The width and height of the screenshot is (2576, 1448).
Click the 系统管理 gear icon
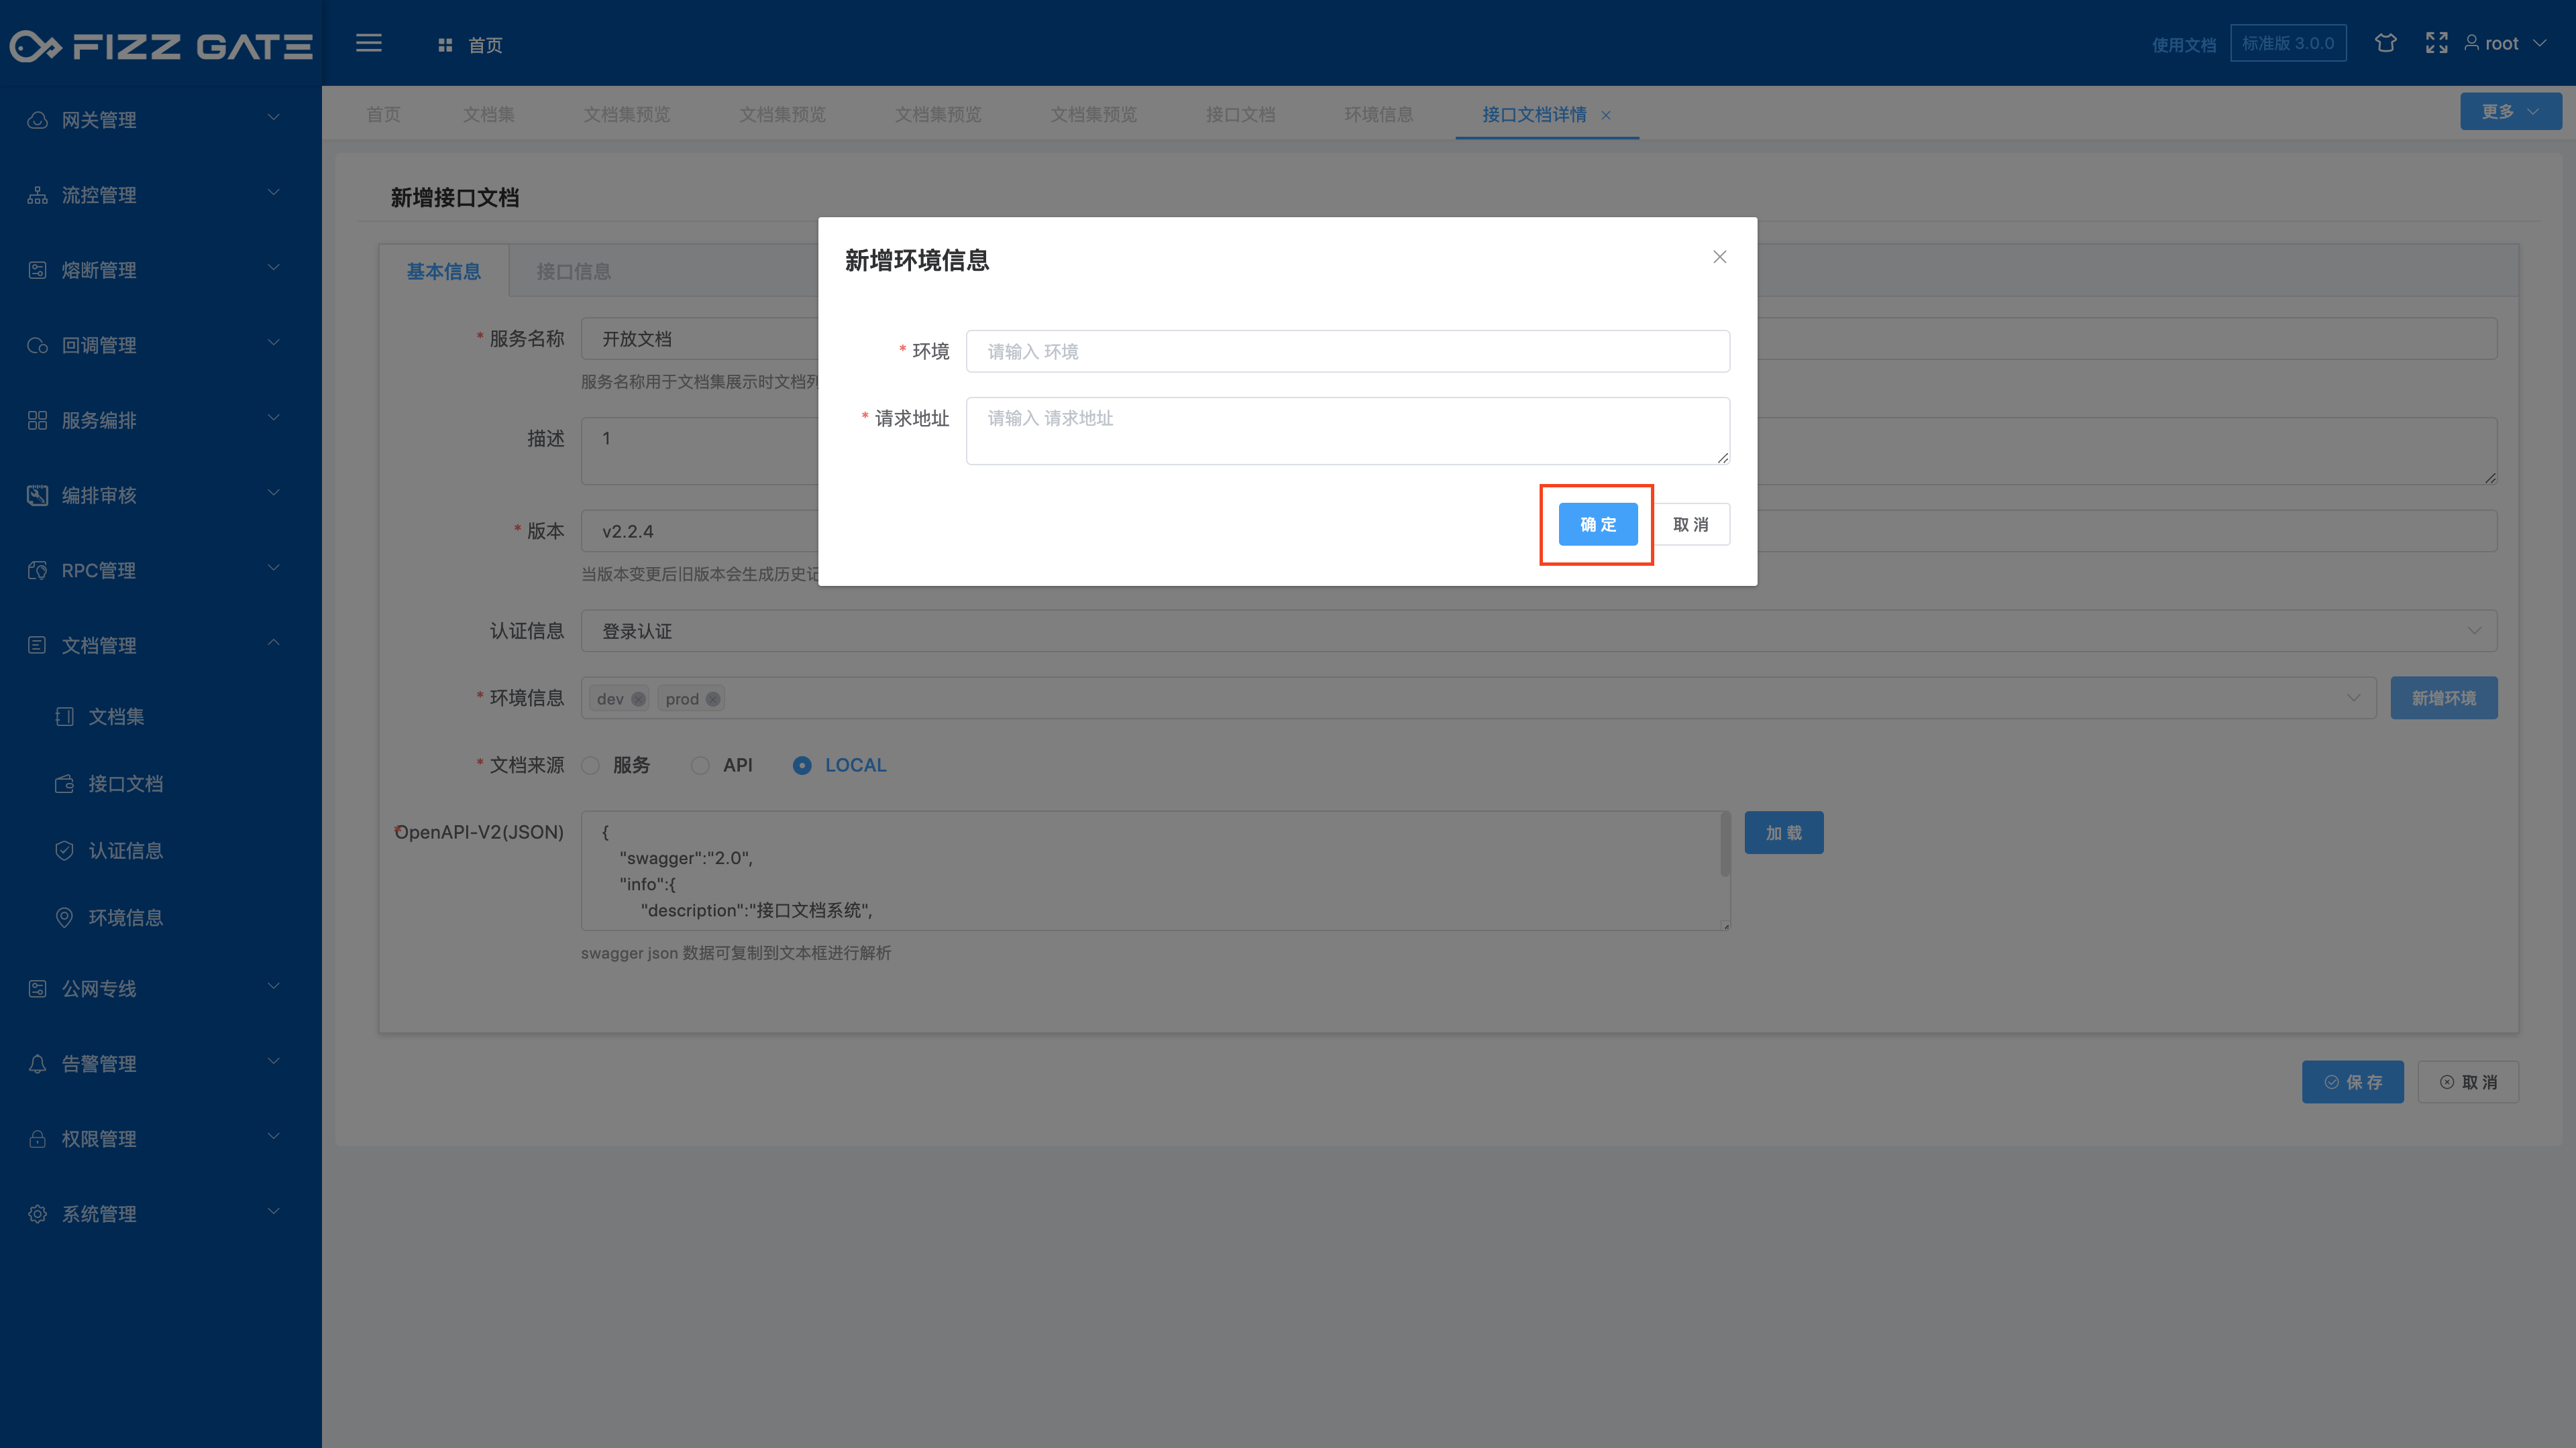[37, 1214]
